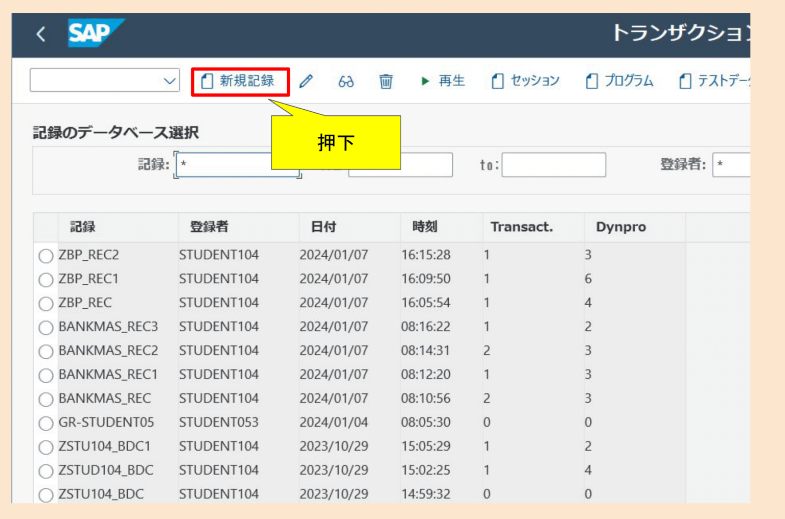The image size is (785, 519).
Task: Click the trash delete icon
Action: (x=385, y=81)
